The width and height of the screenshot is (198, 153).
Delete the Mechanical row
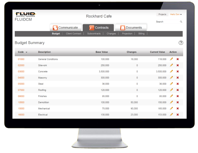point(177,108)
